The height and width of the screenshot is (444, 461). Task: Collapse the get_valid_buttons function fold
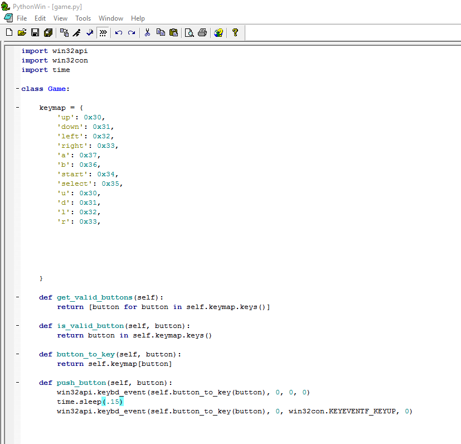pos(18,297)
